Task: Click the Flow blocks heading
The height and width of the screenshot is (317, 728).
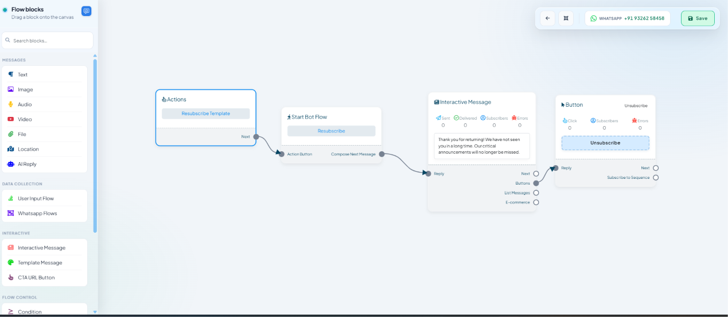Action: 28,9
